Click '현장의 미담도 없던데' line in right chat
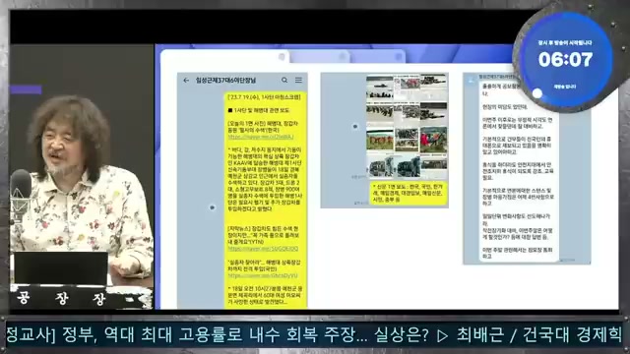 (x=505, y=107)
